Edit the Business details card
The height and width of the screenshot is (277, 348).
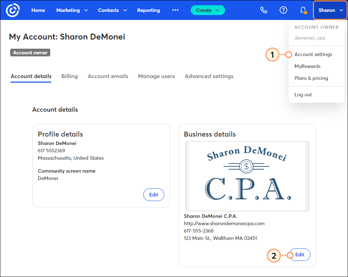tap(300, 255)
